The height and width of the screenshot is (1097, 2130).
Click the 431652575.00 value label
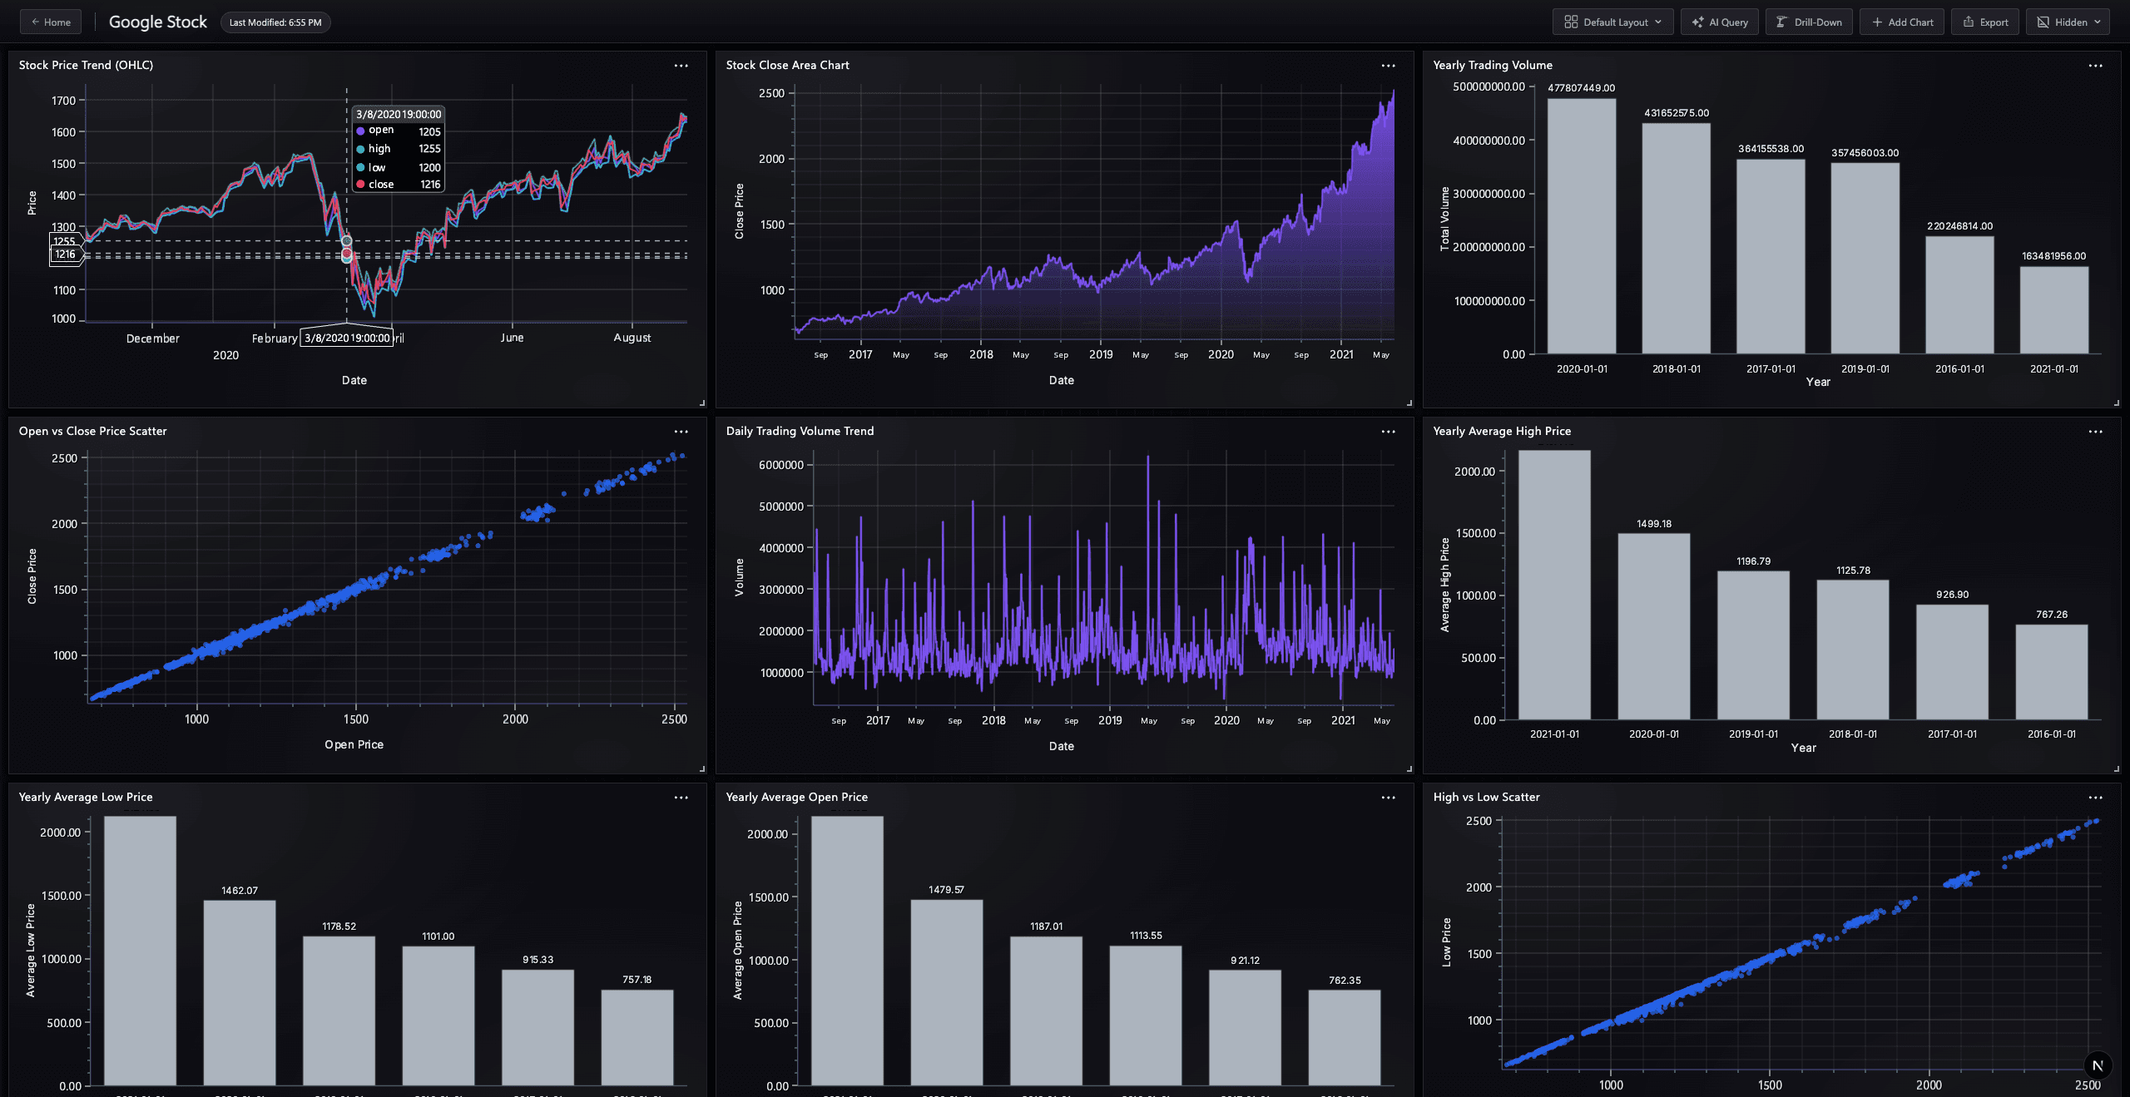tap(1677, 113)
